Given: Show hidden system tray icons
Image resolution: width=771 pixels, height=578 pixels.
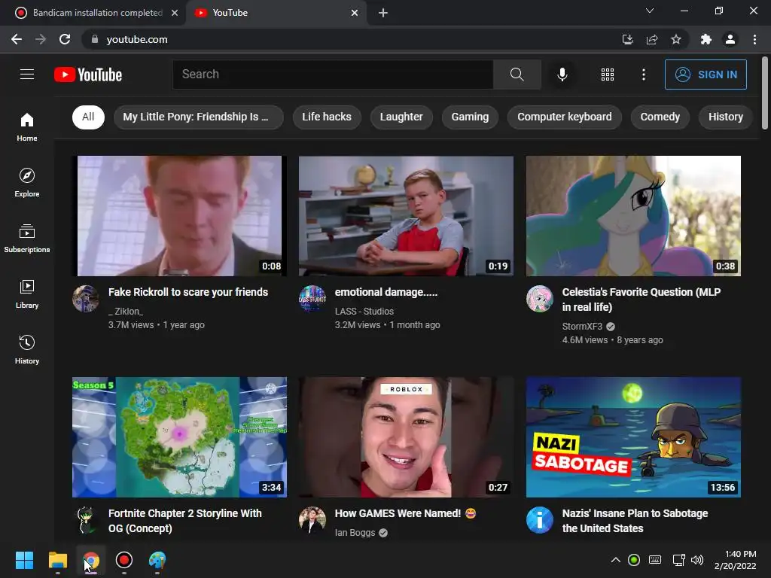Looking at the screenshot, I should click(x=615, y=560).
